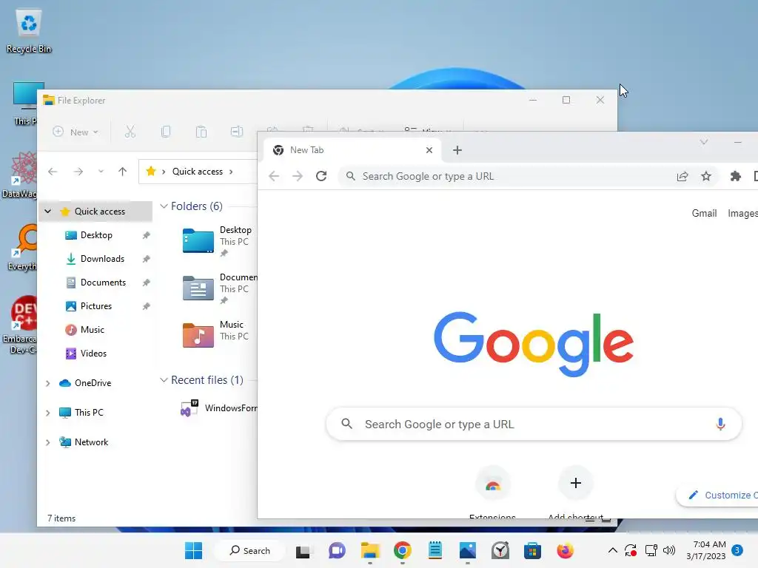The height and width of the screenshot is (568, 758).
Task: Click the chevron after Quick access in address bar
Action: [x=231, y=172]
